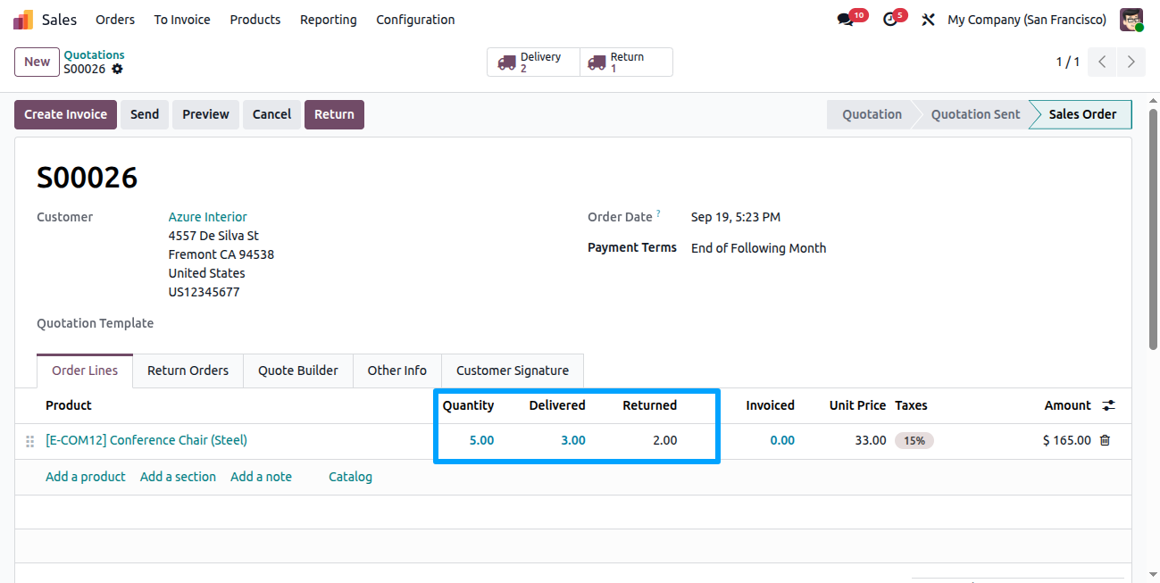Go to next record arrow

1131,62
